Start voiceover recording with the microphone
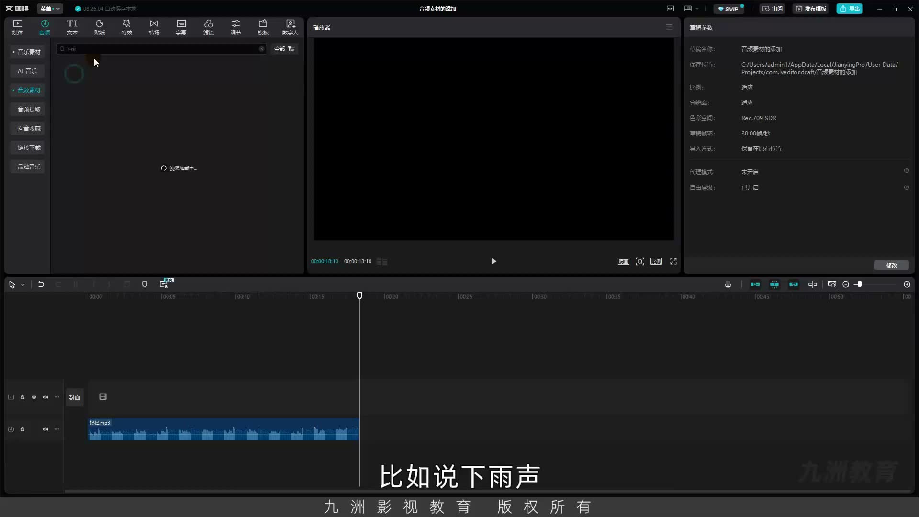The image size is (919, 517). [x=728, y=284]
